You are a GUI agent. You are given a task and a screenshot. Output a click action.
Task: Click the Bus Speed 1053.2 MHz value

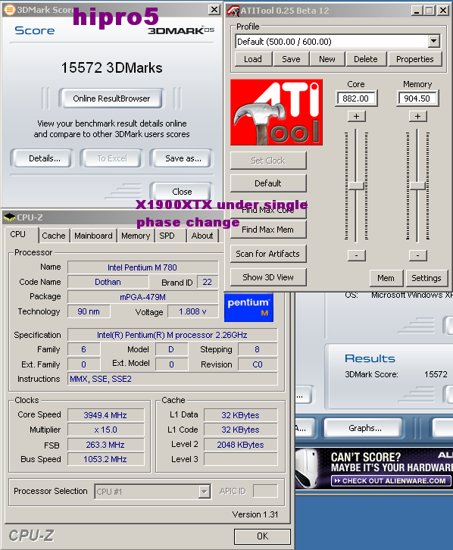(105, 459)
